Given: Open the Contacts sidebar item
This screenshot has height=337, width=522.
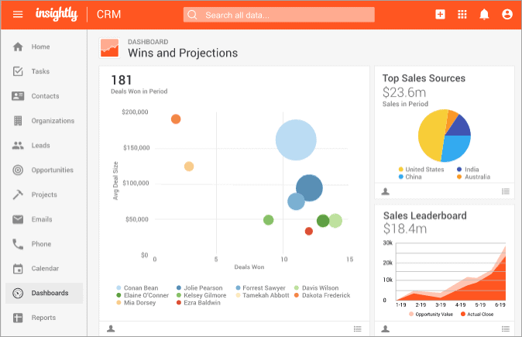Looking at the screenshot, I should pyautogui.click(x=45, y=96).
